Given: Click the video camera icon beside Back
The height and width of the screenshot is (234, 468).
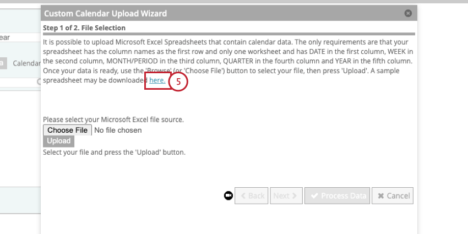Looking at the screenshot, I should click(228, 195).
